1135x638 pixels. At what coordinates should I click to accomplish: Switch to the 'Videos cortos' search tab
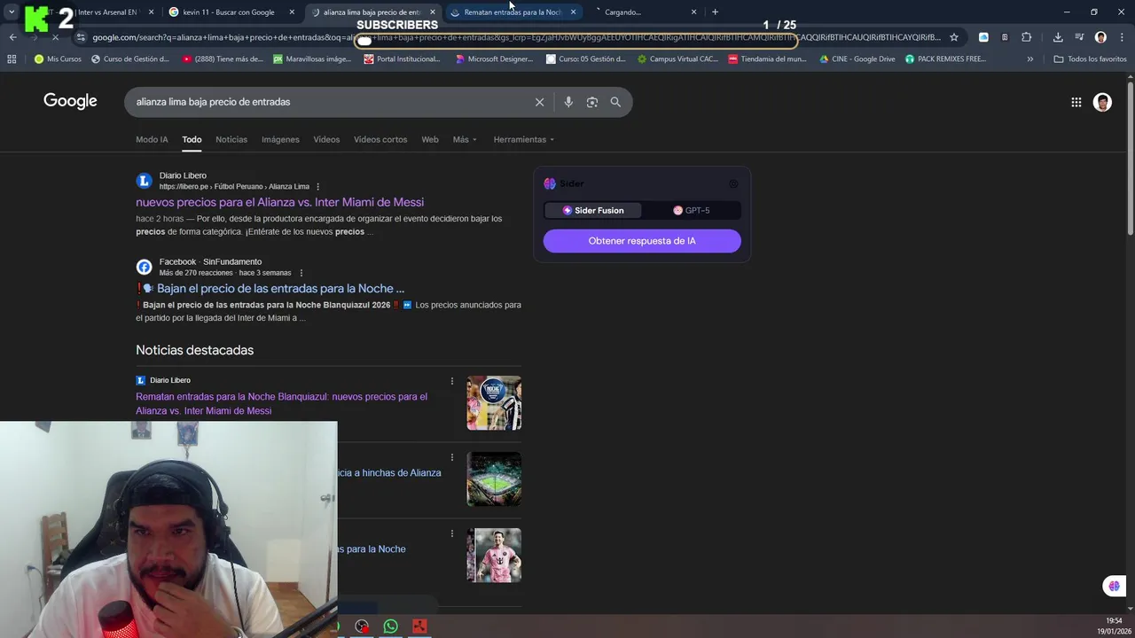(380, 139)
